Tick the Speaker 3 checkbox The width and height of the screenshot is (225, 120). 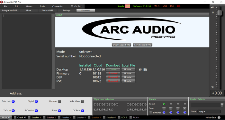click(59, 117)
